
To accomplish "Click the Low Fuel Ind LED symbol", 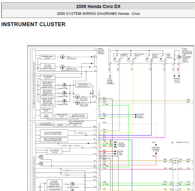I will click(62, 57).
